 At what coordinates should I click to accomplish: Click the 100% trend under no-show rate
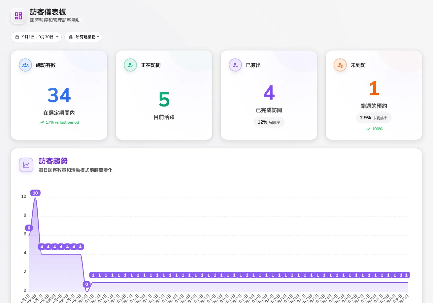(x=374, y=129)
